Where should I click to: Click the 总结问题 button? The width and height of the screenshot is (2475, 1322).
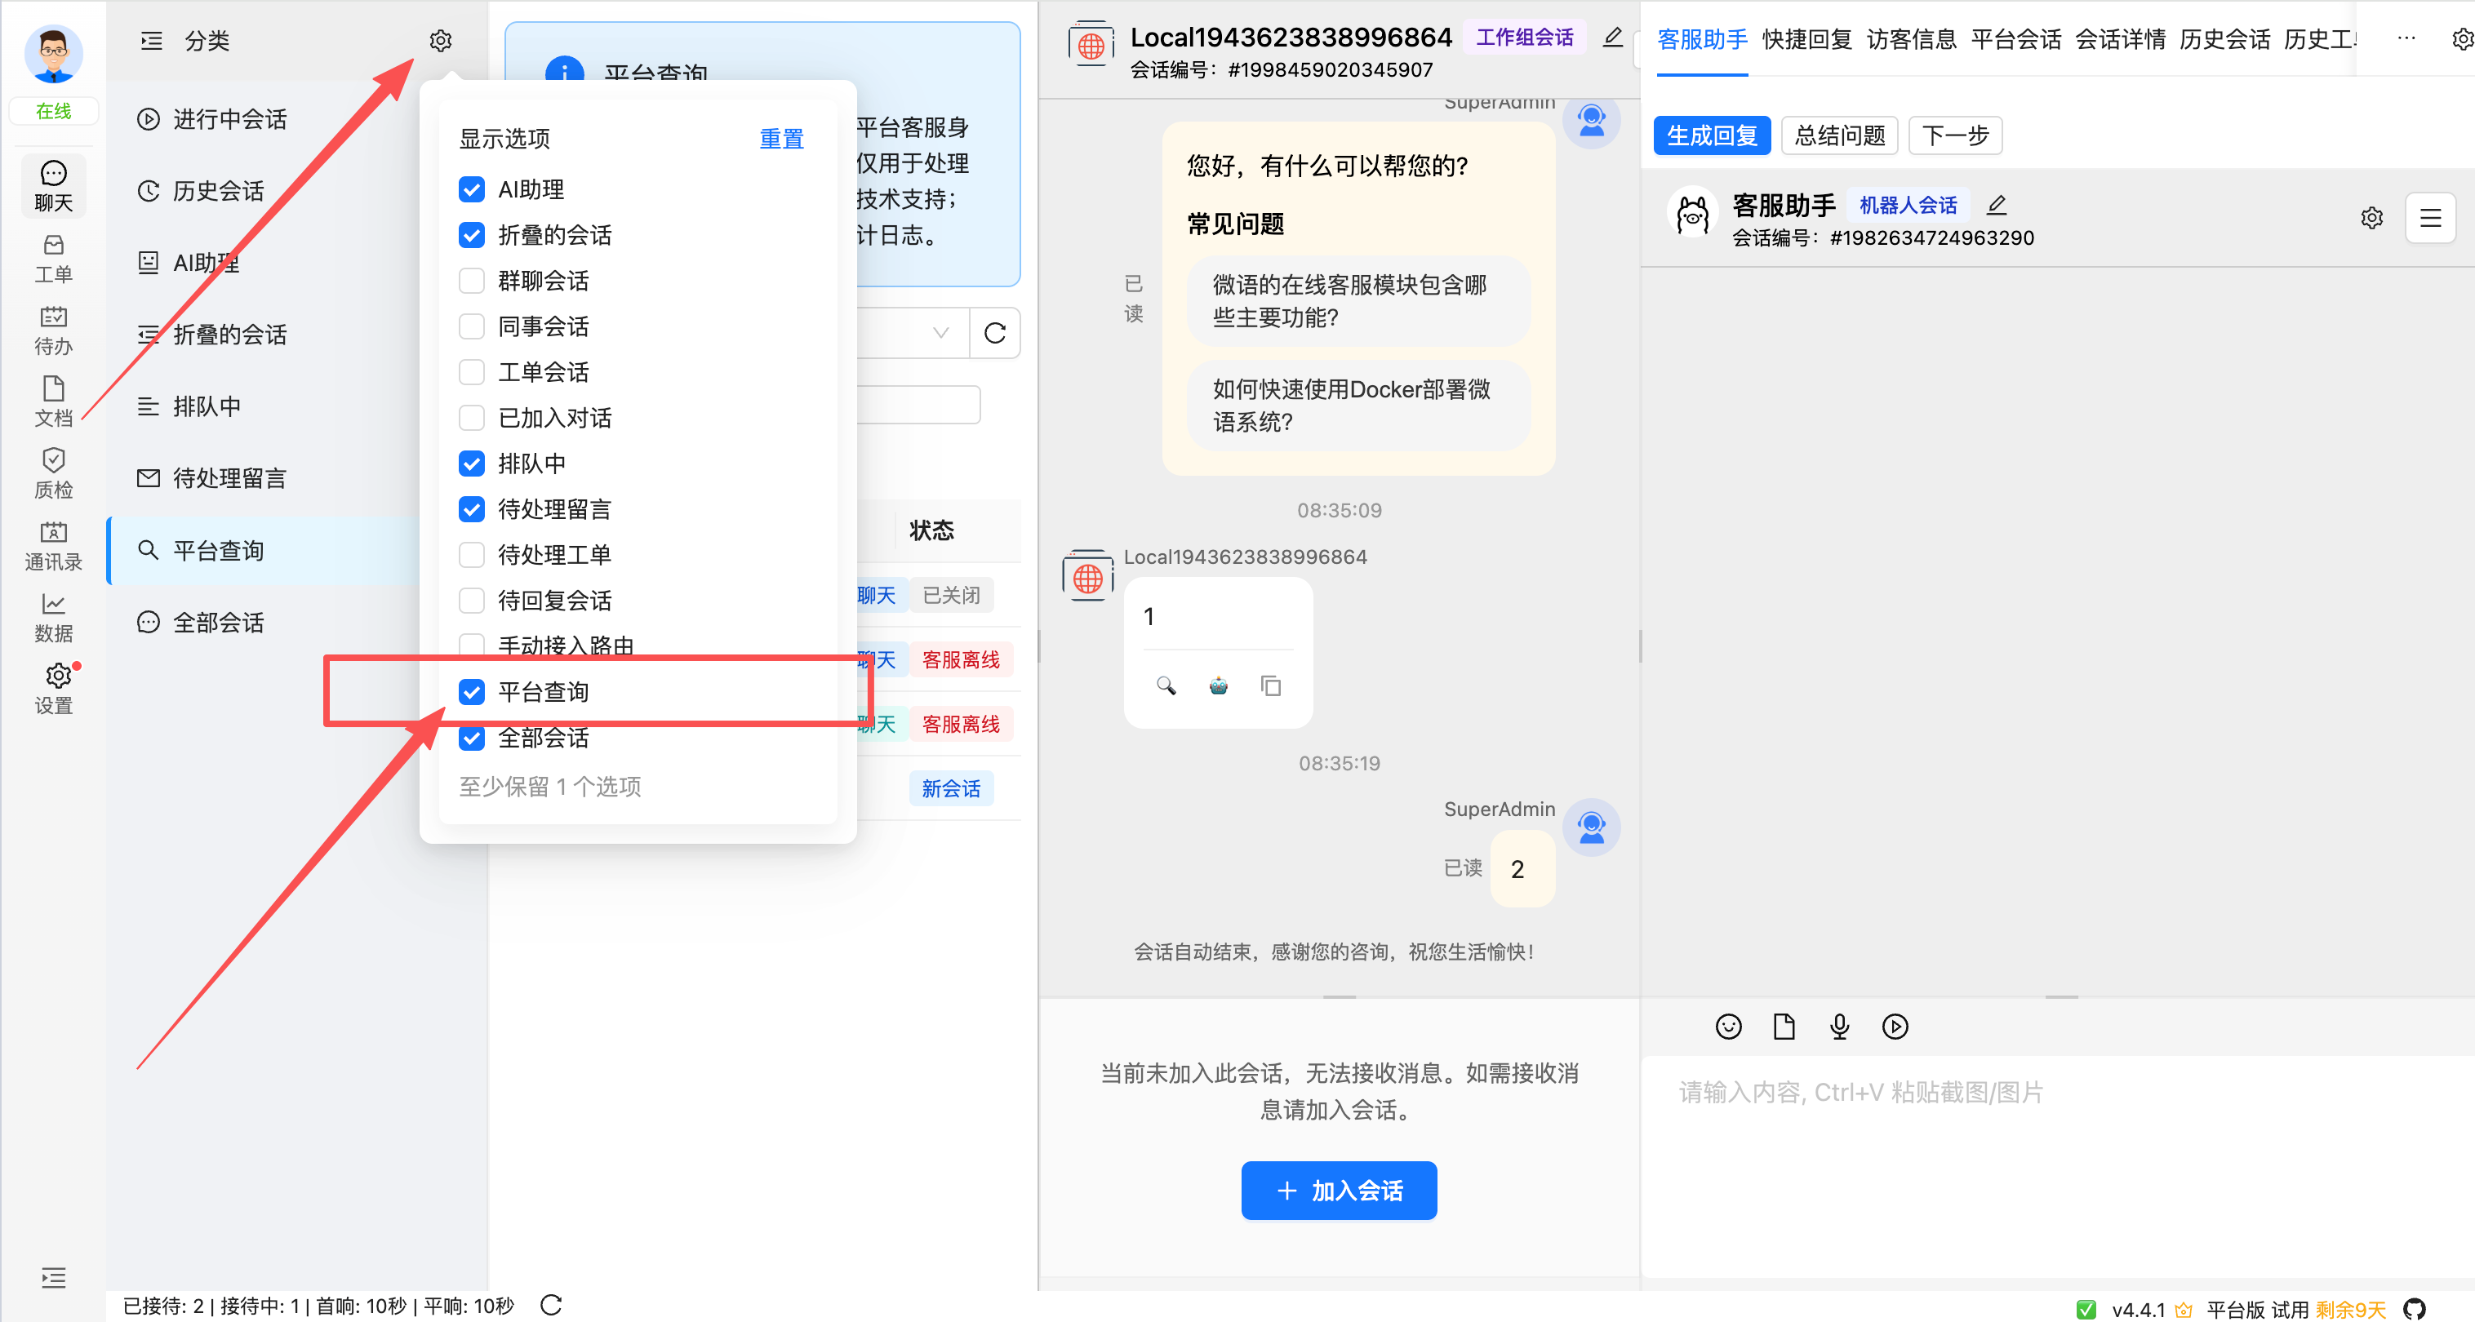1839,135
